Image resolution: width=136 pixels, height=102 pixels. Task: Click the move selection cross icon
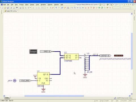pyautogui.click(x=48, y=8)
